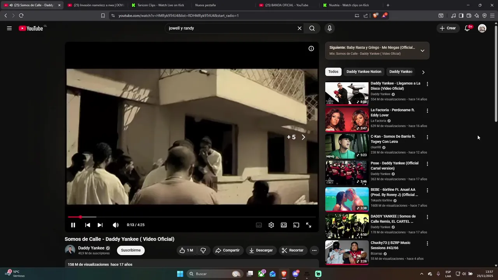Image resolution: width=498 pixels, height=280 pixels.
Task: Open the BEBE 6ix9ine video thumbnail
Action: click(347, 199)
